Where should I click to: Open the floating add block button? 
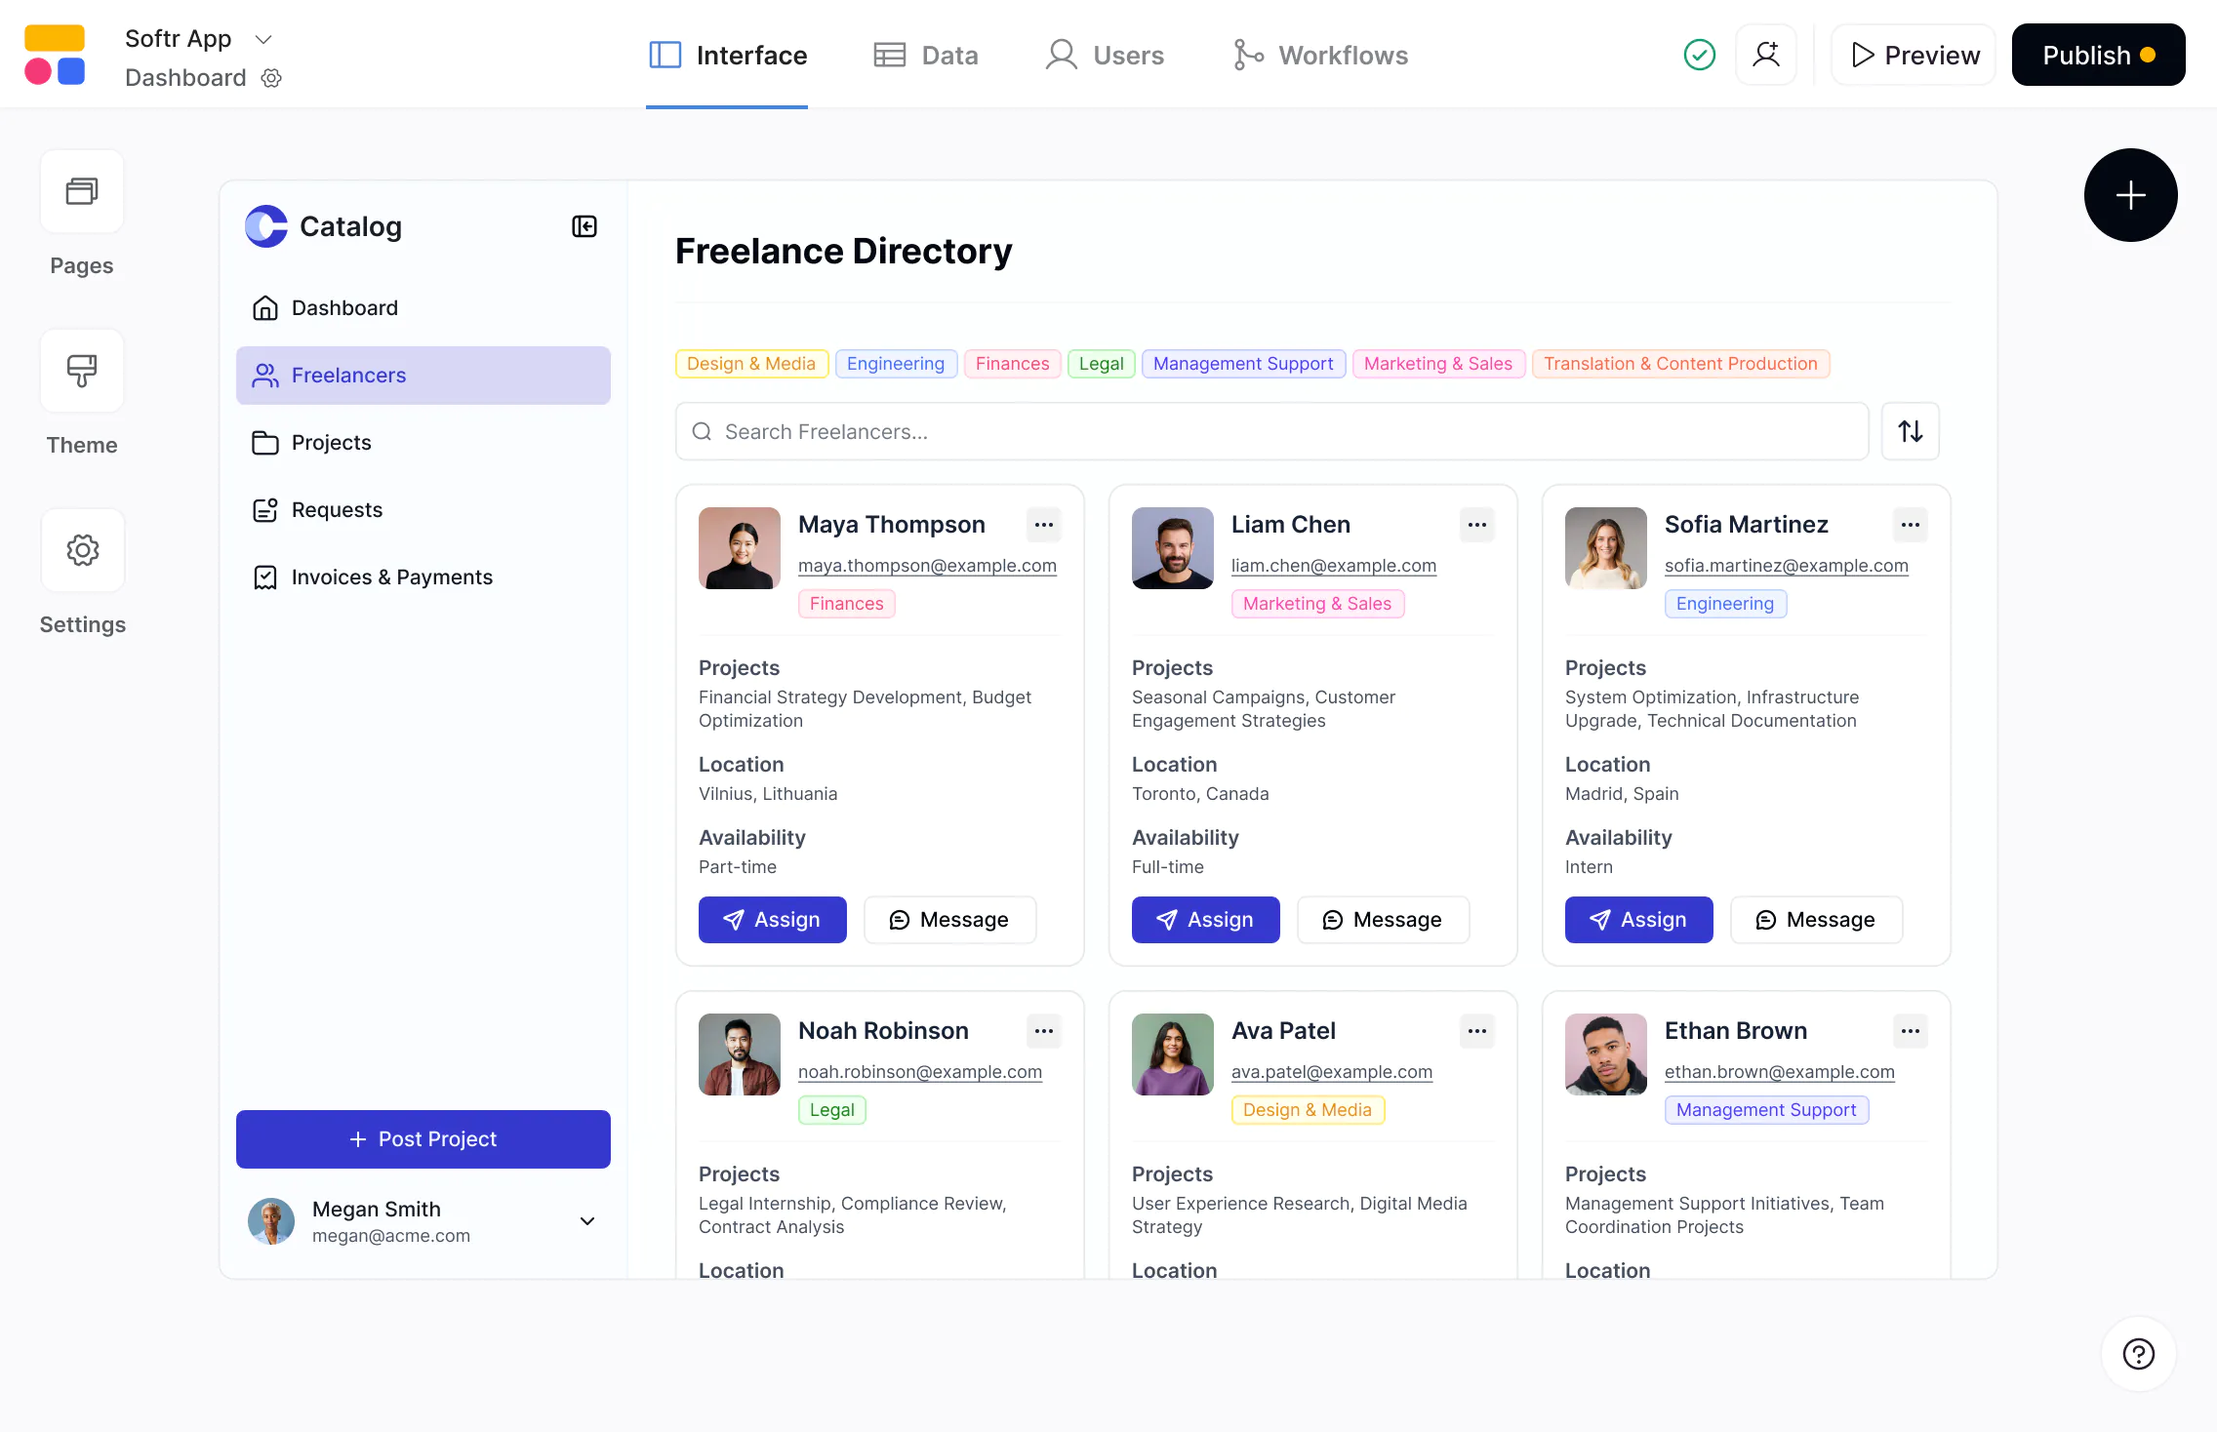click(x=2129, y=194)
